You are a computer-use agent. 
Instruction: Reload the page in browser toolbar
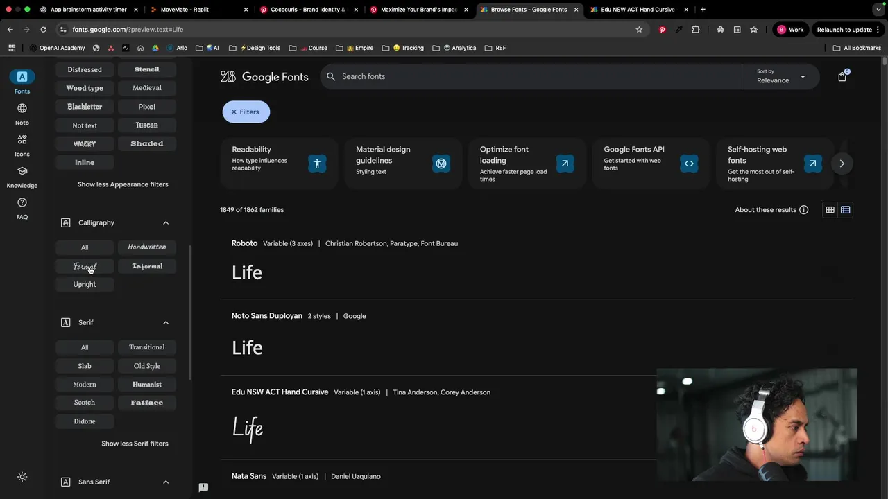tap(43, 30)
